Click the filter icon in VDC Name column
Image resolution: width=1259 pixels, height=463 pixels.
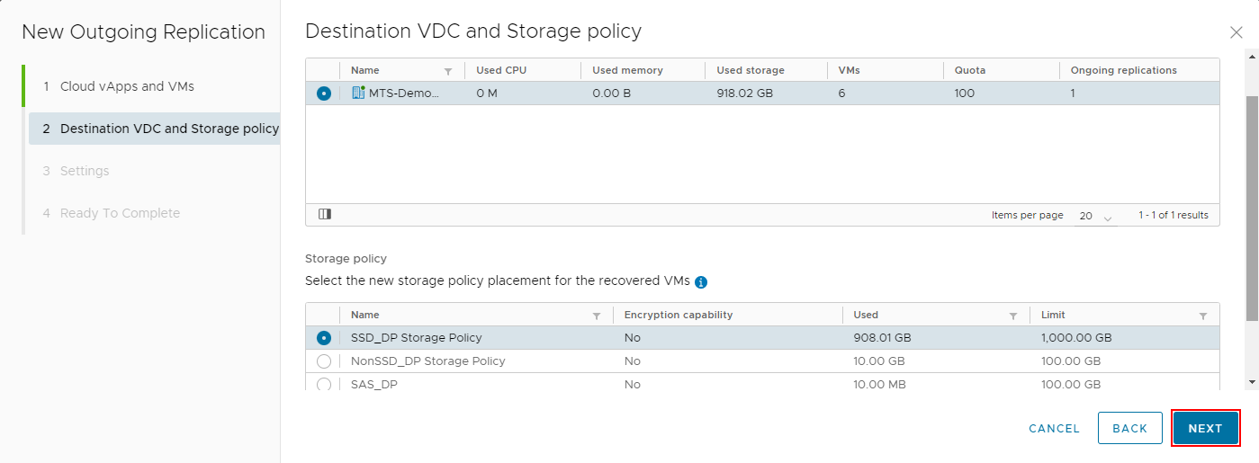[x=448, y=71]
